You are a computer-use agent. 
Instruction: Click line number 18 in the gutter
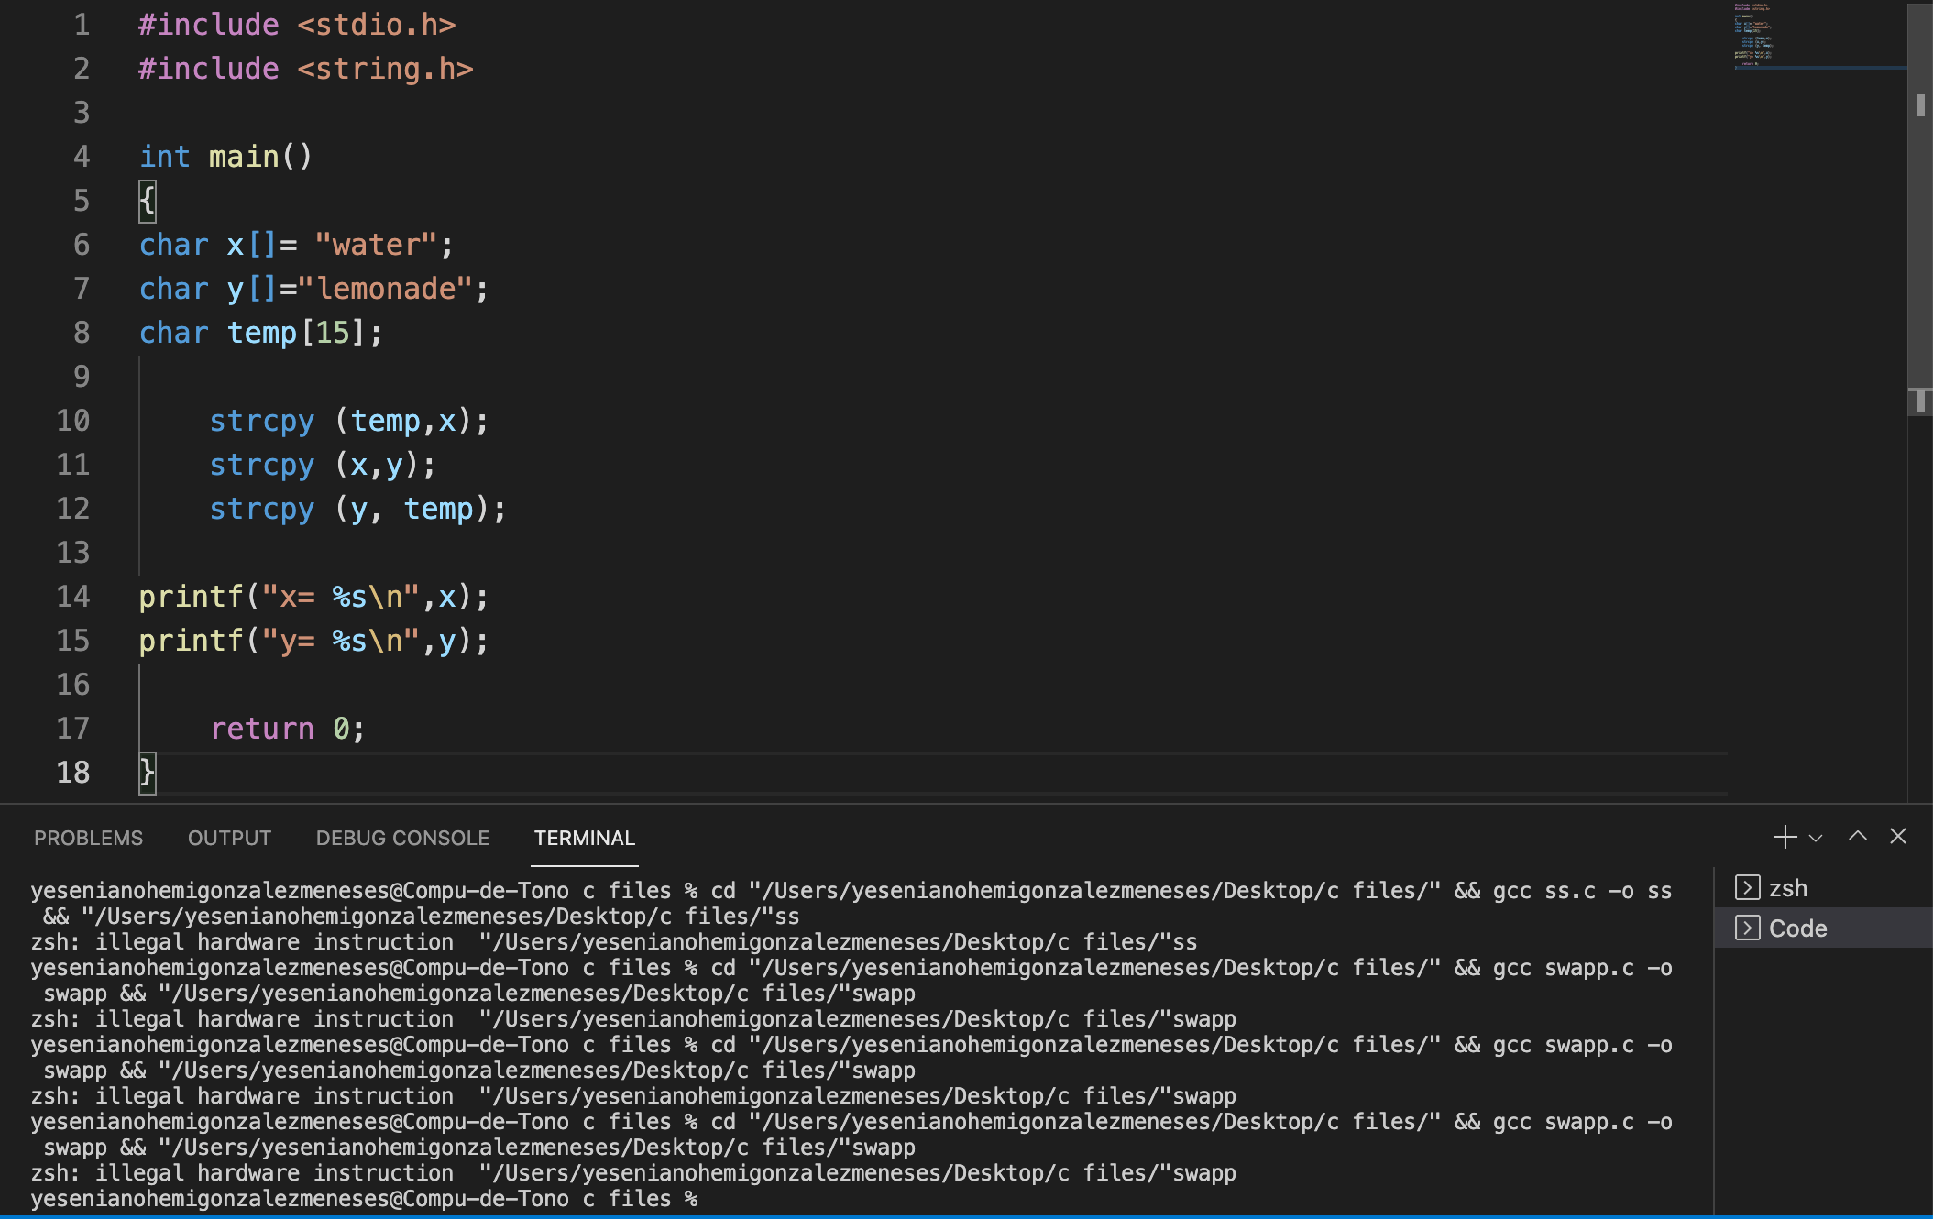[73, 773]
